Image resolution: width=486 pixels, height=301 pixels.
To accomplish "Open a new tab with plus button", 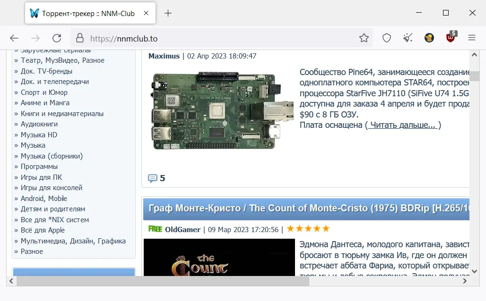I will click(168, 13).
